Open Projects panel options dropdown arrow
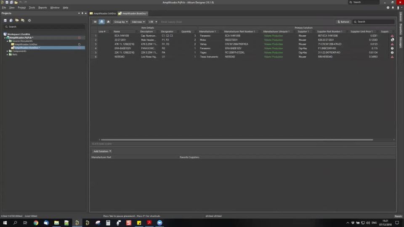Viewport: 404px width, 227px height. tap(79, 13)
